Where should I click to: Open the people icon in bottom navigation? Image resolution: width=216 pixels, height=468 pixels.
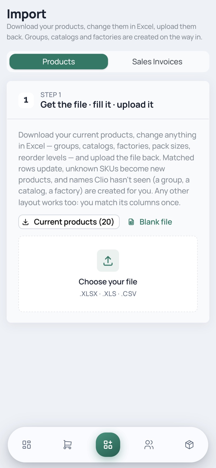pos(149,444)
